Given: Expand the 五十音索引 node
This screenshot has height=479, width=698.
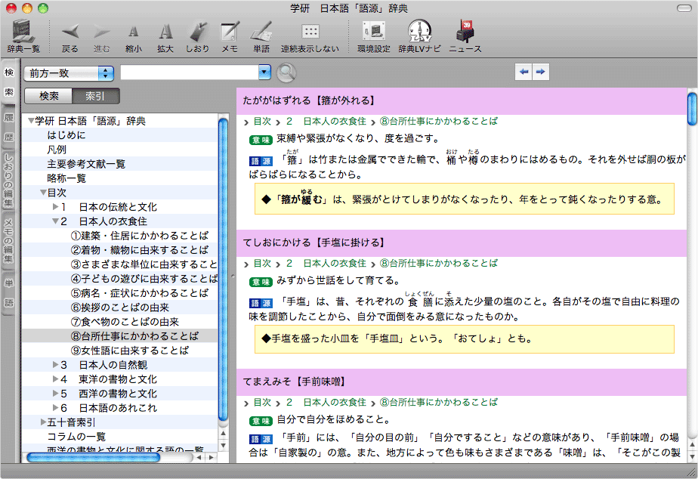Looking at the screenshot, I should pyautogui.click(x=43, y=422).
